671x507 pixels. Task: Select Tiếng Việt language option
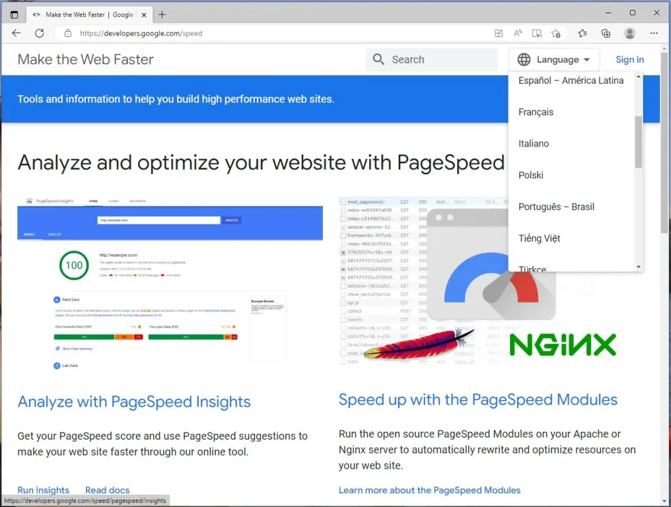pos(539,238)
